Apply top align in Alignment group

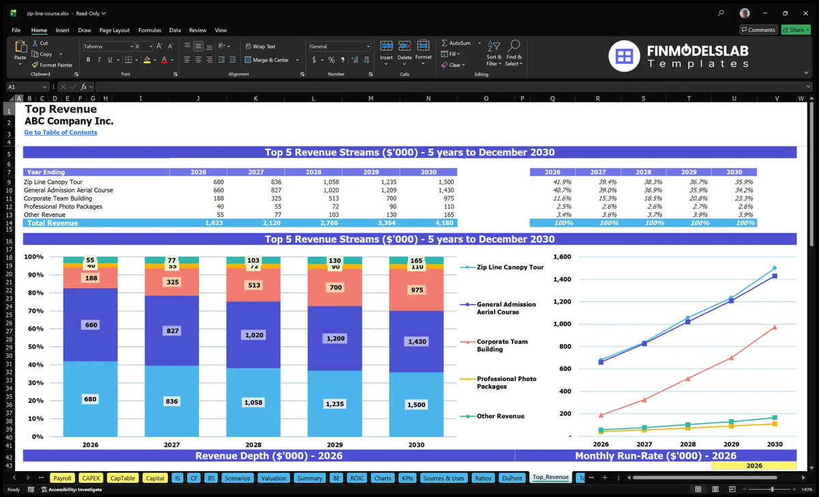(x=187, y=46)
